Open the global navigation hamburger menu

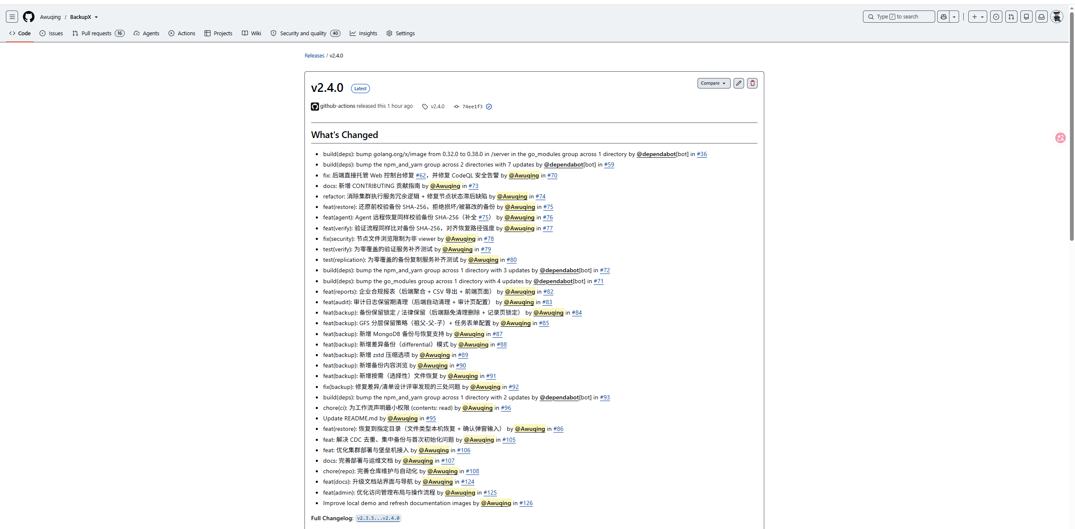pos(12,17)
